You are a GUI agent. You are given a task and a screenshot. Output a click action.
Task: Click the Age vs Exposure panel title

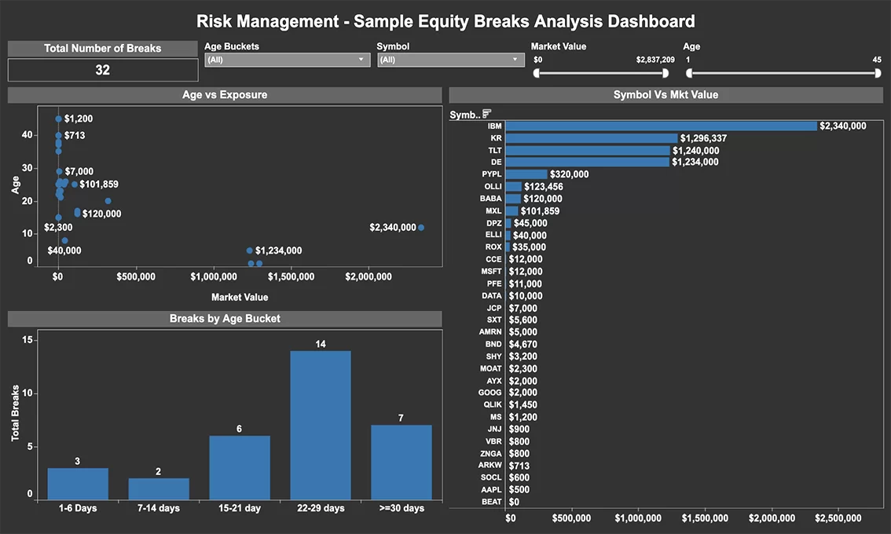[x=225, y=95]
